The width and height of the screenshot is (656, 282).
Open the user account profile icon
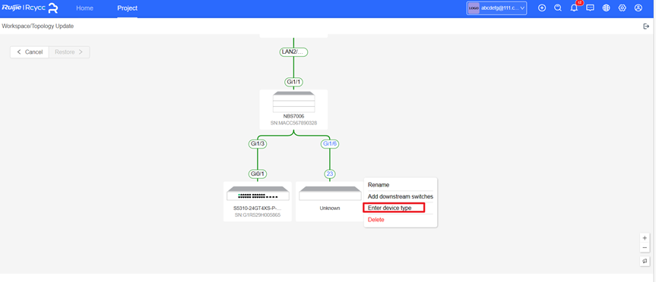(x=638, y=8)
